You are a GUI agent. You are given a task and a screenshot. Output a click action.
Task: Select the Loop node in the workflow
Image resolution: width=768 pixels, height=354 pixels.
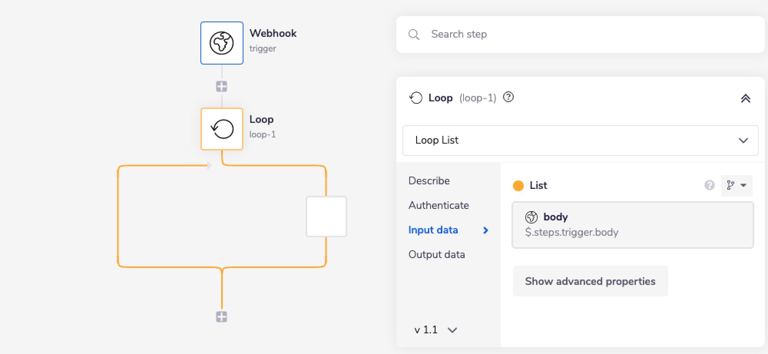pyautogui.click(x=222, y=129)
